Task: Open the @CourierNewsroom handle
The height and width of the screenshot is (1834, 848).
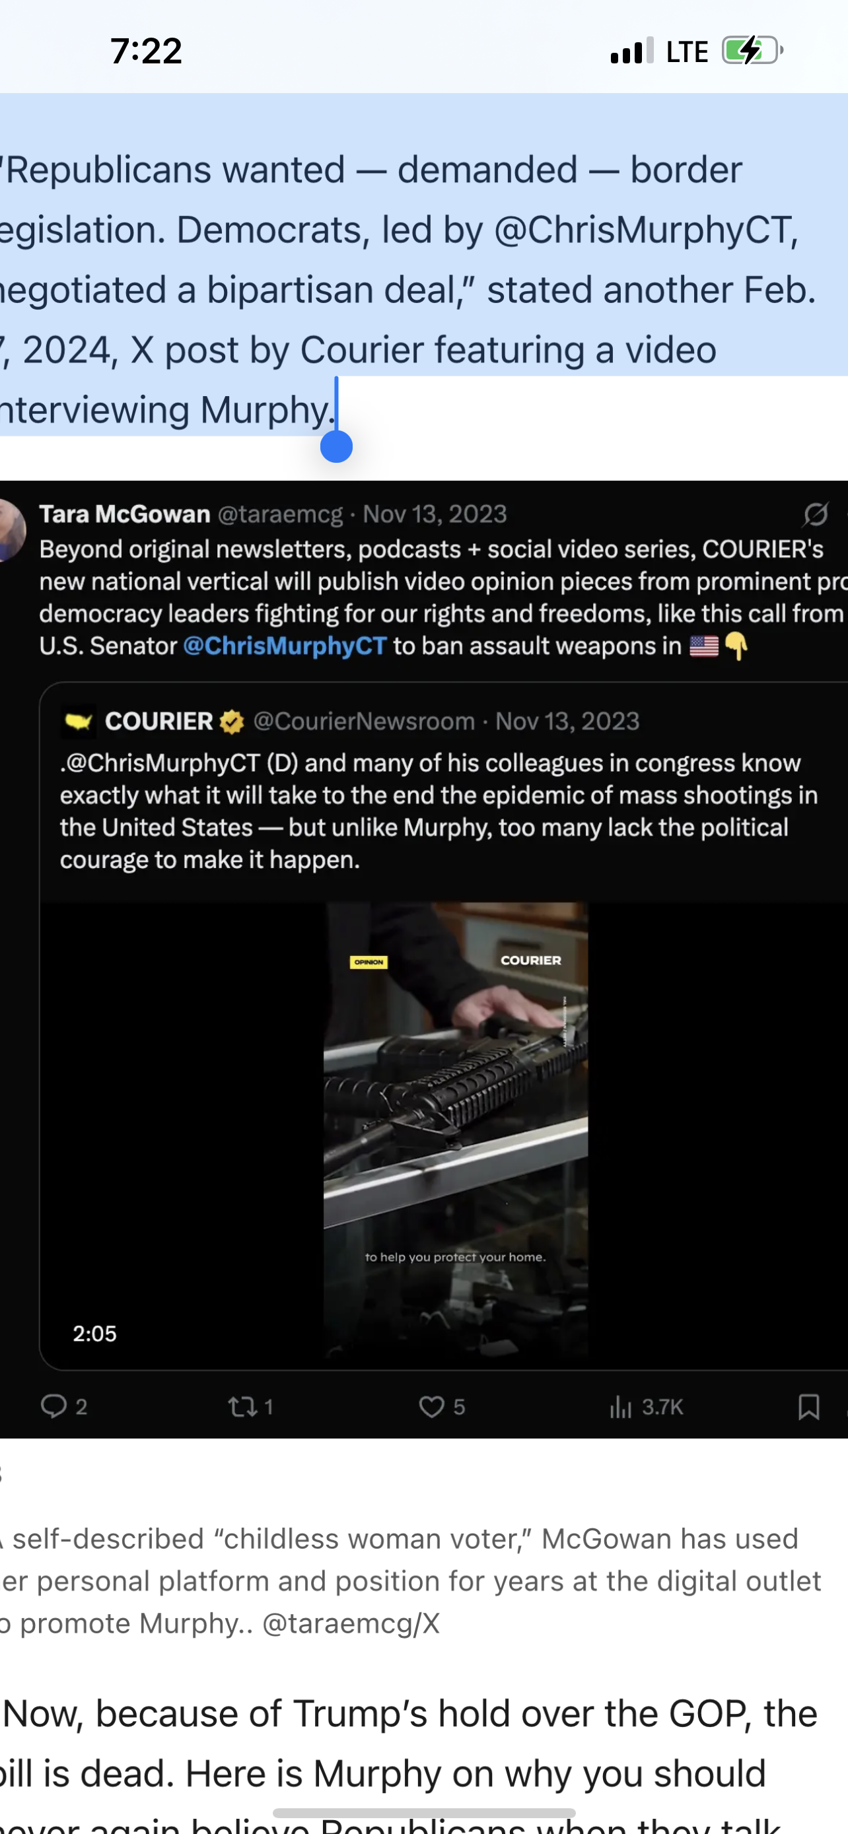Action: coord(364,721)
